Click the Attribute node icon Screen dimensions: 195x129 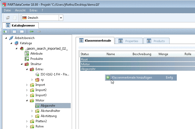(x=27, y=54)
